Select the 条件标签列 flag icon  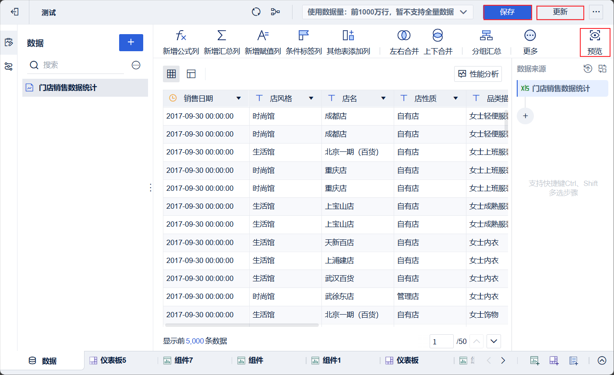[x=303, y=35]
